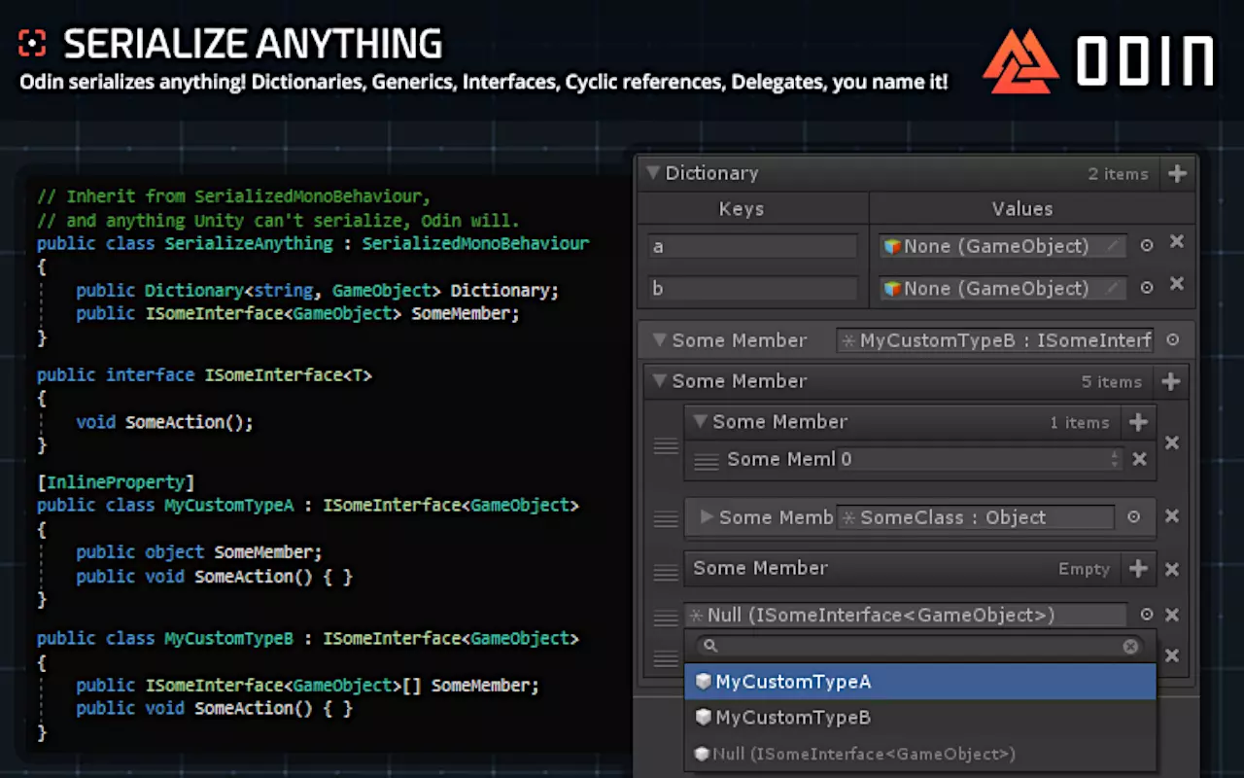Click the type search field in popup
This screenshot has width=1244, height=778.
pos(919,646)
